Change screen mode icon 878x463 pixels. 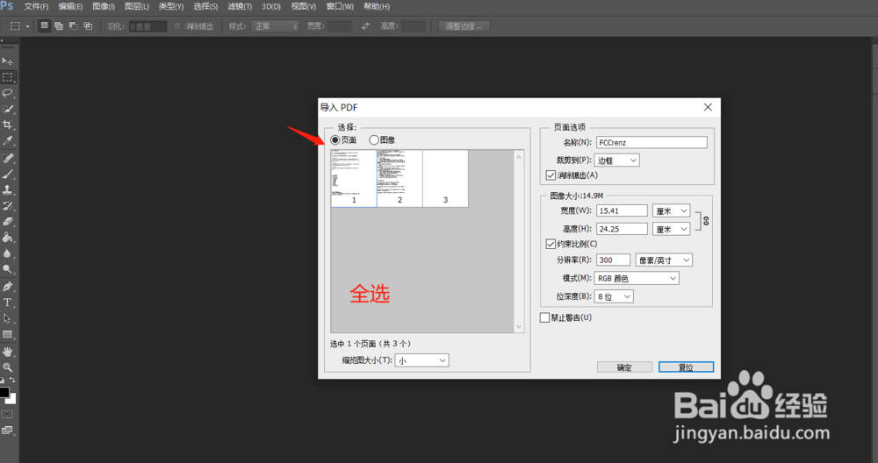(7, 430)
